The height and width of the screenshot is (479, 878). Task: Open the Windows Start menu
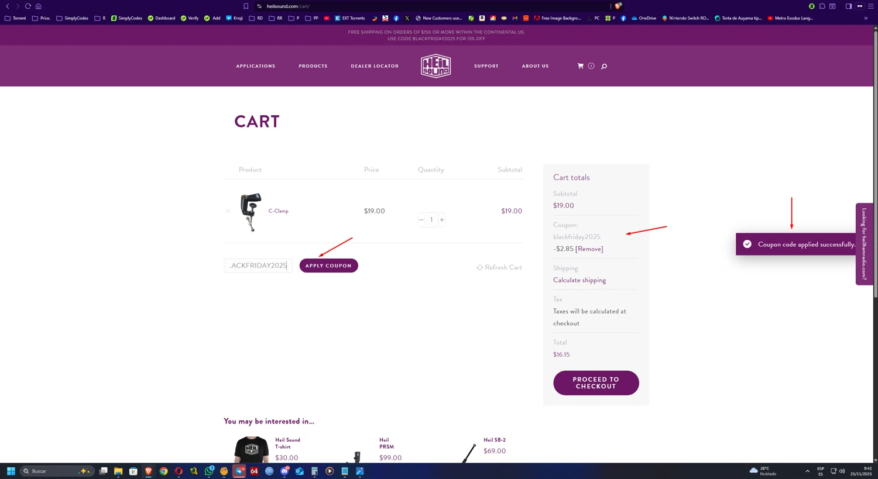click(11, 471)
